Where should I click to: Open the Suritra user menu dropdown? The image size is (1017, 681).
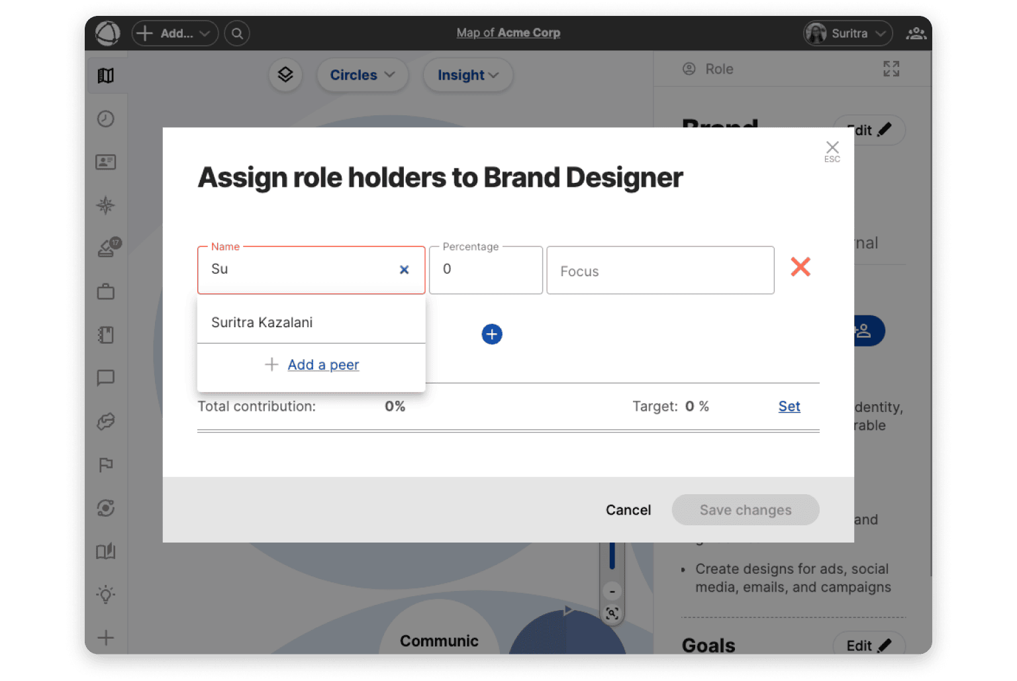click(847, 33)
